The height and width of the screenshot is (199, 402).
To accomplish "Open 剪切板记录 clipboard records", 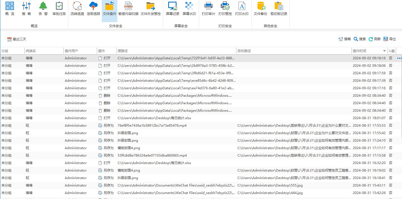I will [x=279, y=8].
